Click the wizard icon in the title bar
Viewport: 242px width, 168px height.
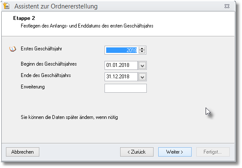tap(6, 6)
